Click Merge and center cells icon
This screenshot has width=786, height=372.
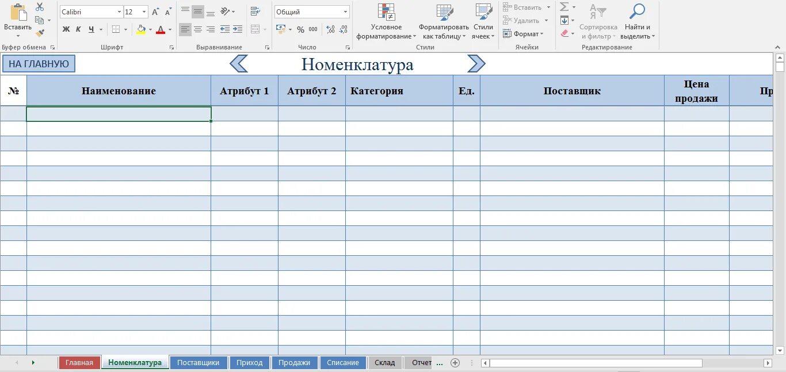tap(255, 29)
